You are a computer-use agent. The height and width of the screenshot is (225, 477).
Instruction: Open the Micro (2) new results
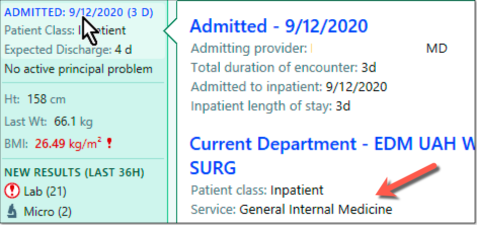point(48,211)
